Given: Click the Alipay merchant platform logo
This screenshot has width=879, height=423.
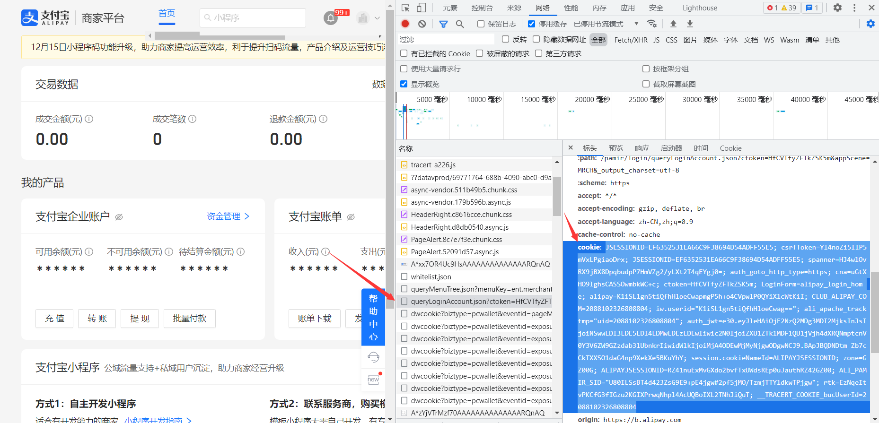Looking at the screenshot, I should 45,18.
